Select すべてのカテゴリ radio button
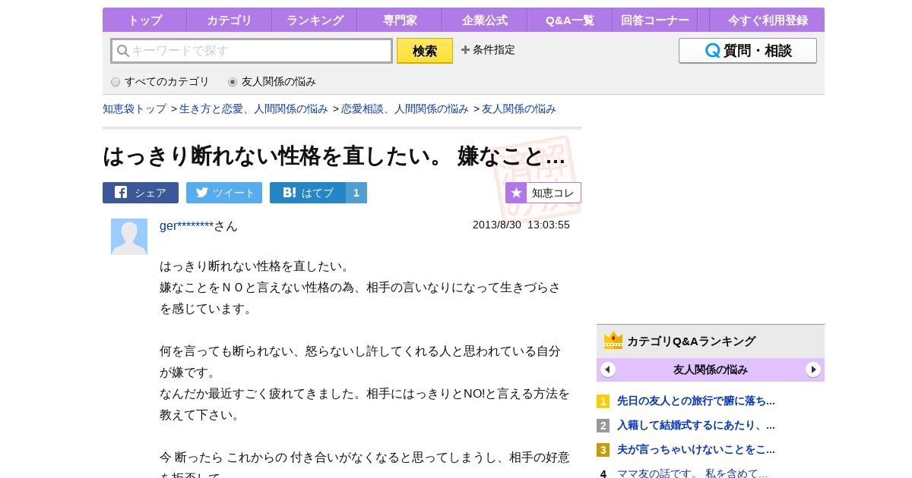The width and height of the screenshot is (912, 478). pyautogui.click(x=116, y=82)
